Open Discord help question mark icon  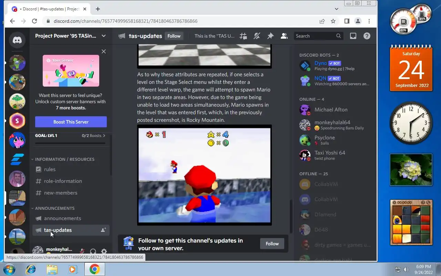(367, 36)
